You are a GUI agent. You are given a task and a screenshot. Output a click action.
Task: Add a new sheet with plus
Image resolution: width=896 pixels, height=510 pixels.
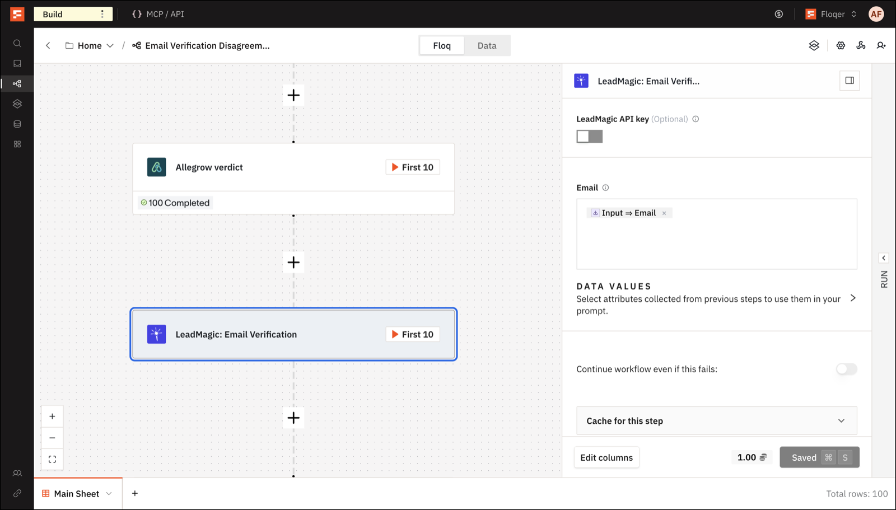(135, 494)
